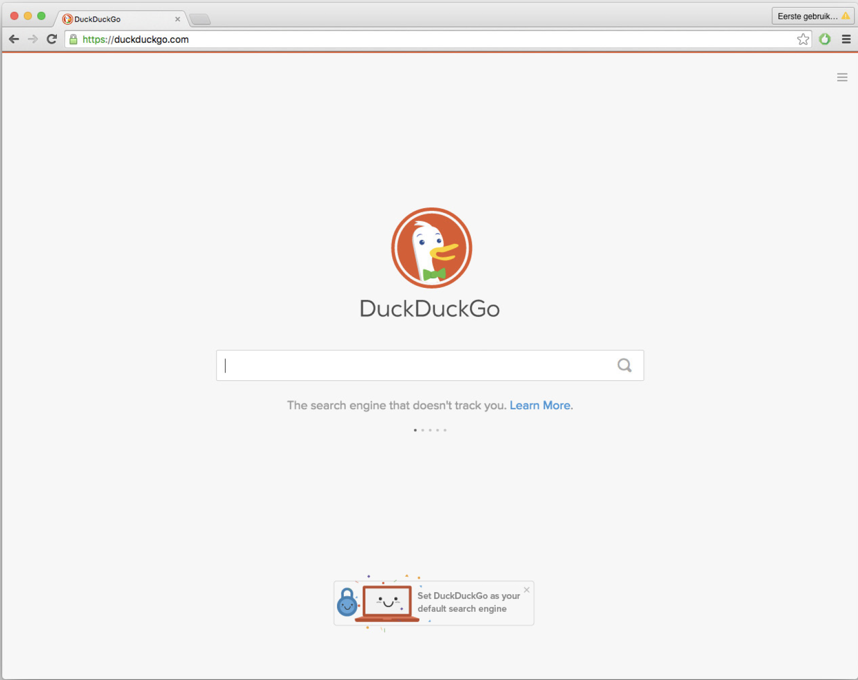Click the yellow warning icon beside Eerste gebruik
The width and height of the screenshot is (858, 680).
point(846,16)
